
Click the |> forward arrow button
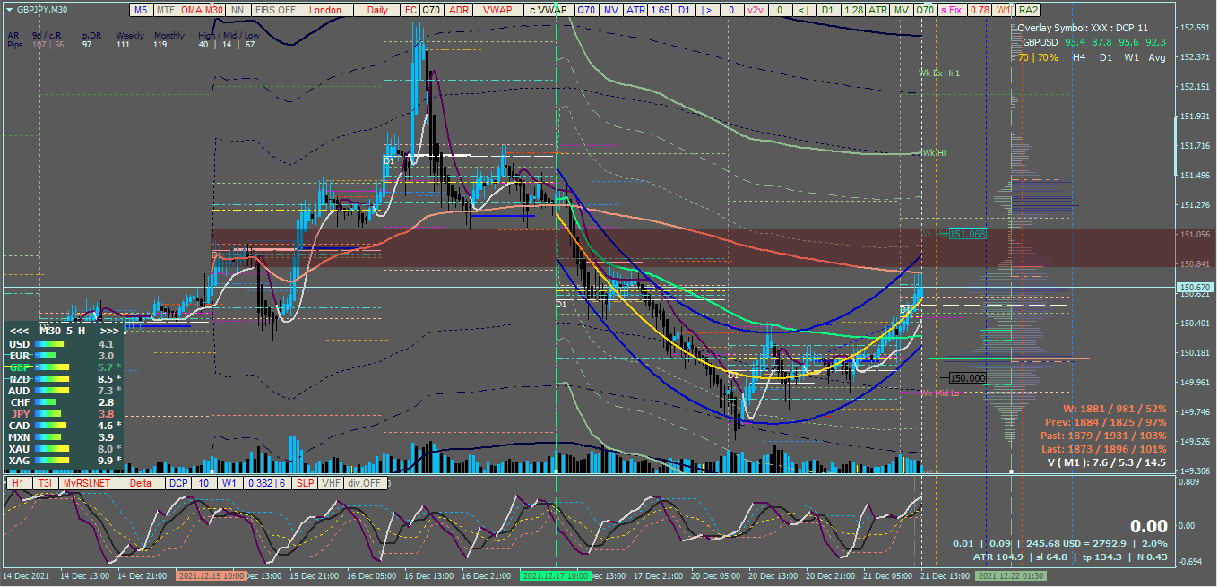click(x=708, y=10)
